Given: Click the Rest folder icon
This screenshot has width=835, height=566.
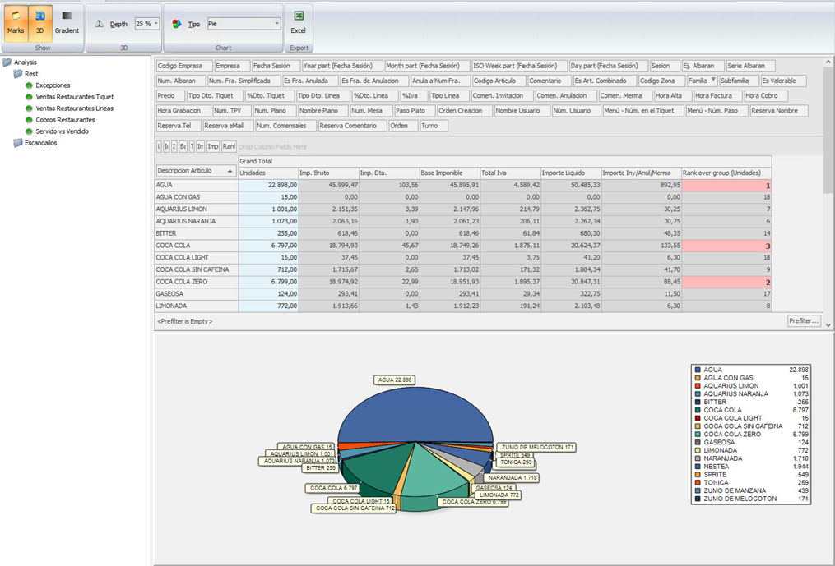Looking at the screenshot, I should (x=18, y=74).
